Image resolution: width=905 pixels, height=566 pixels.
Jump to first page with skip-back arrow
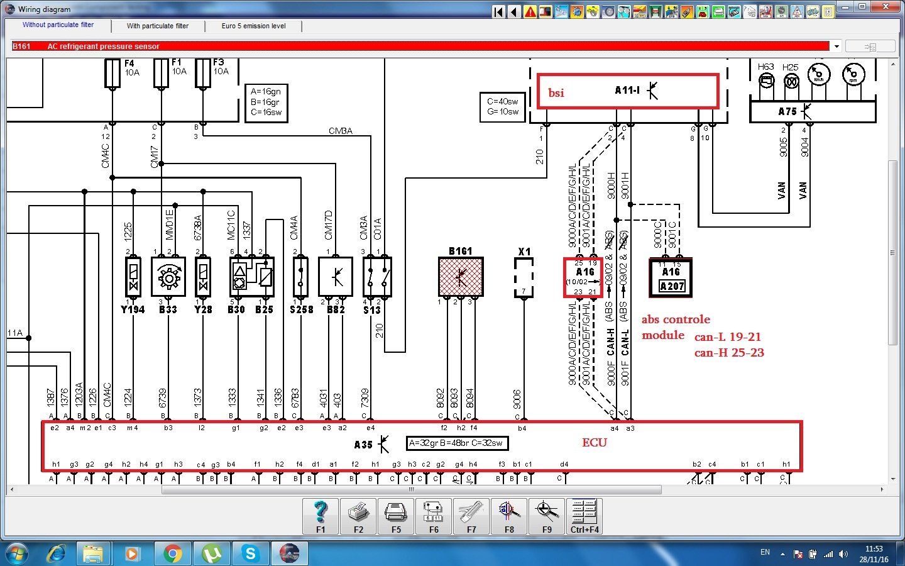[x=499, y=11]
